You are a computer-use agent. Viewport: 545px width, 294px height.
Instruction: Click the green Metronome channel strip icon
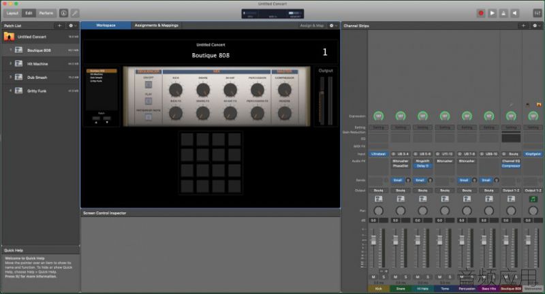(533, 199)
